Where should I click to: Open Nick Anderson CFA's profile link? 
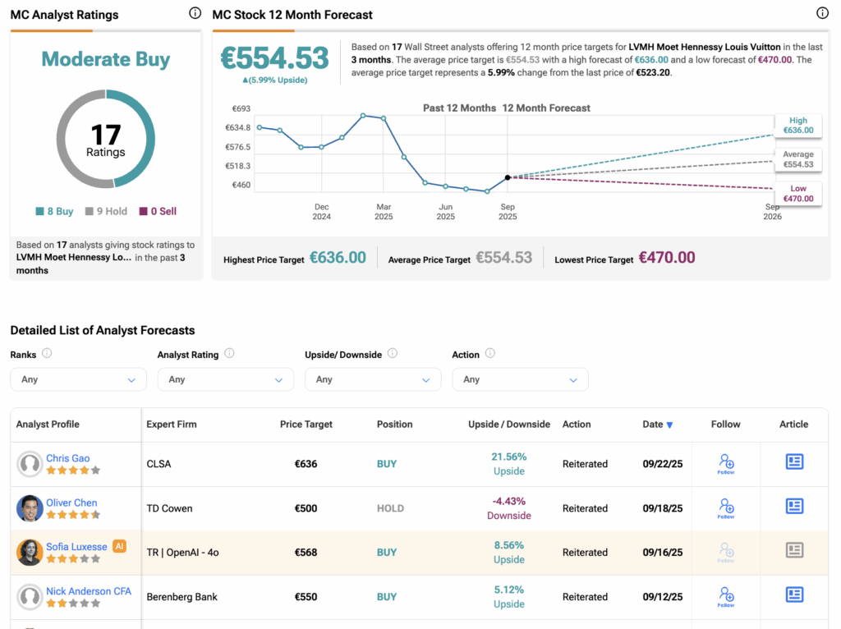[89, 591]
